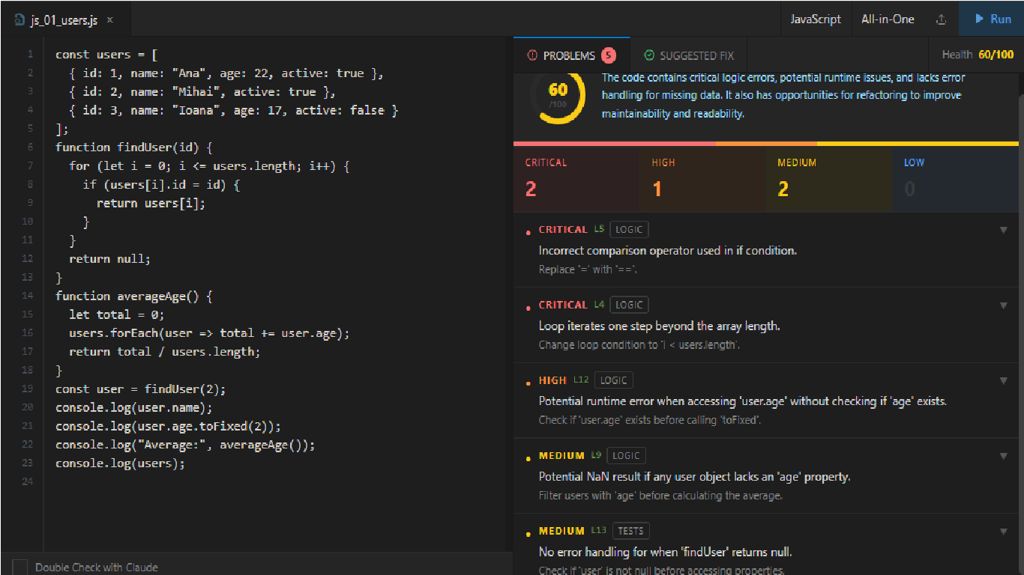Screen dimensions: 1024x575
Task: Click the SUGGESTED FIX check icon
Action: coord(649,55)
